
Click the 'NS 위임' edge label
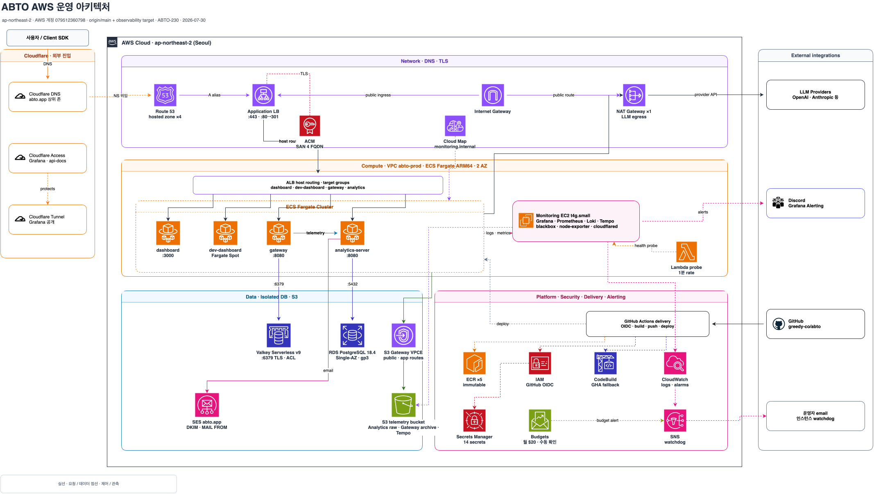[x=120, y=96]
